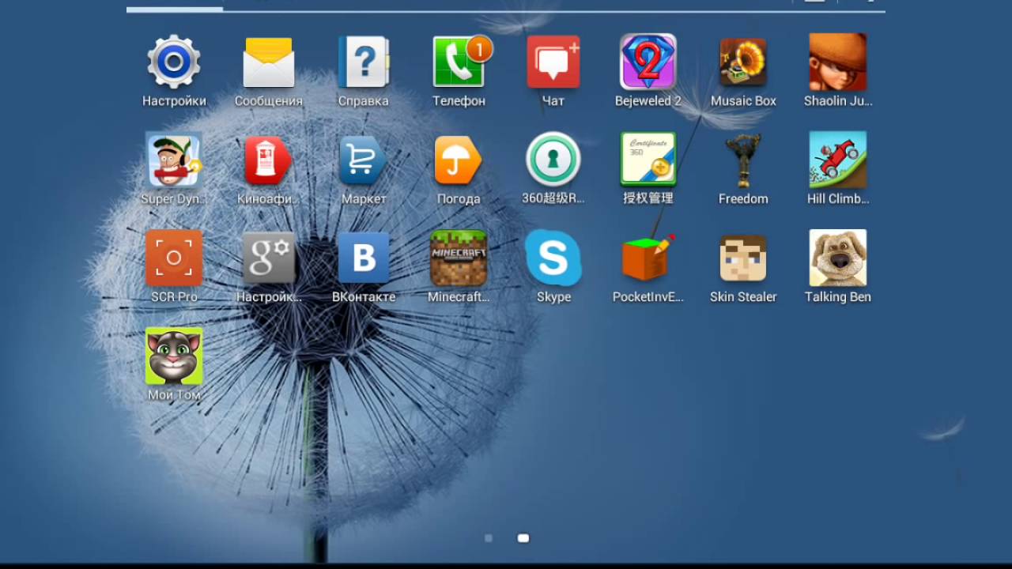The image size is (1012, 569).
Task: Start the Bejeweled 2 game
Action: point(648,62)
